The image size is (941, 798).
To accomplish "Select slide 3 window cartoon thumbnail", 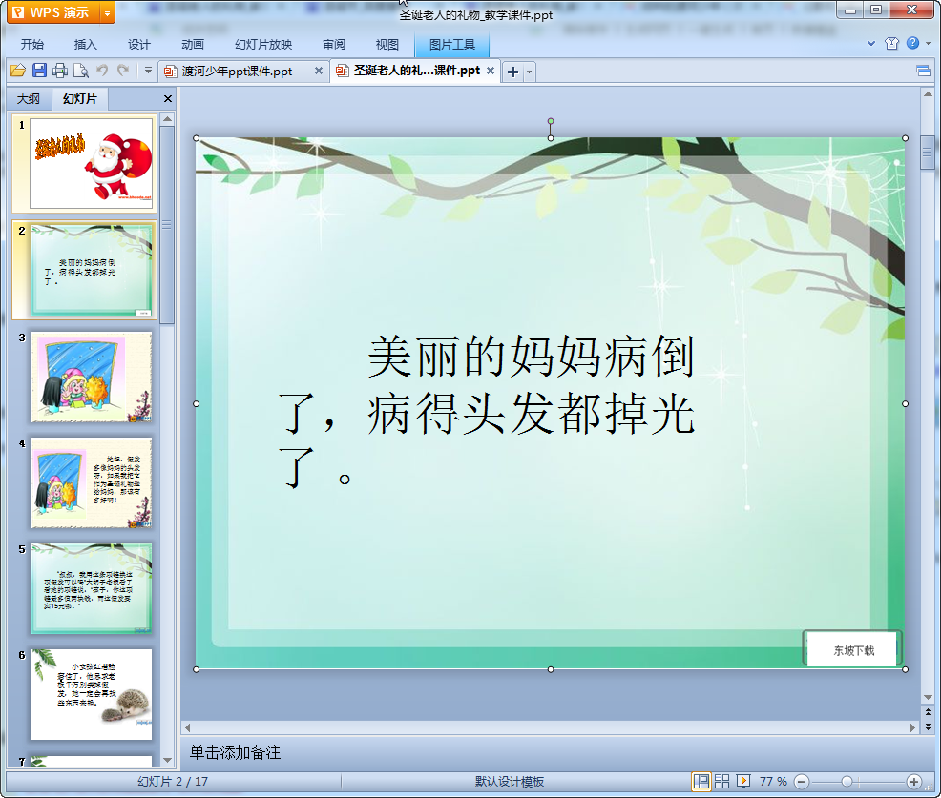I will click(92, 377).
